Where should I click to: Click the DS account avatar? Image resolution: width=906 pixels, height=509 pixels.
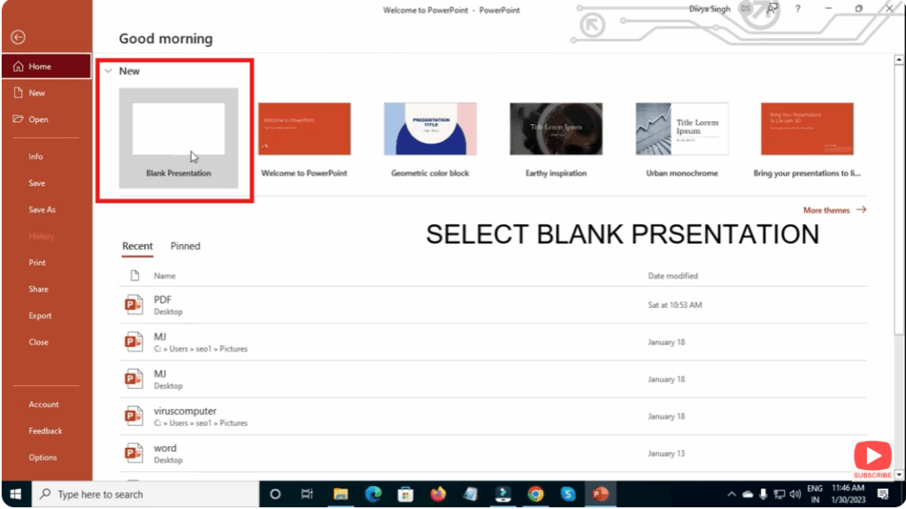click(x=746, y=9)
